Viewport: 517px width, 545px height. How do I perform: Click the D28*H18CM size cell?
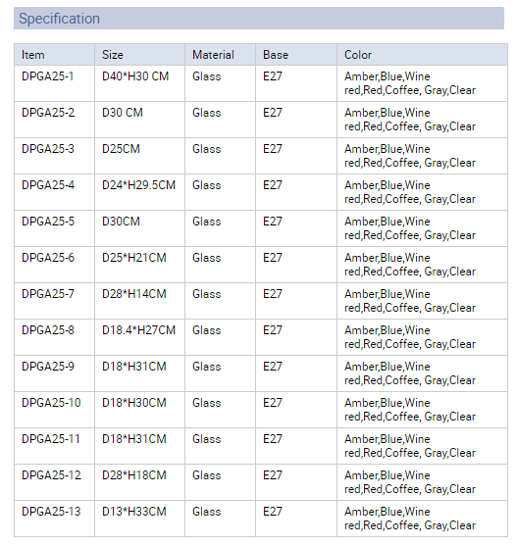pyautogui.click(x=139, y=482)
